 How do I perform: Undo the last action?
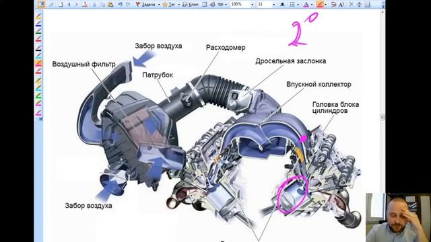coord(121,5)
